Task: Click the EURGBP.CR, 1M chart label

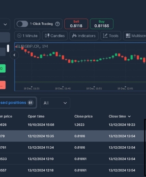Action: 32,46
